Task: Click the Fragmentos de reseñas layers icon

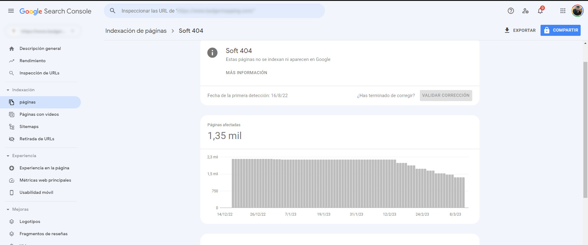Action: pos(12,234)
